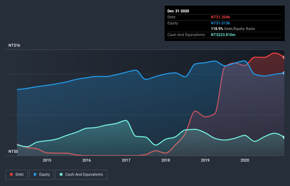The image size is (290, 186).
Task: Click the 2017 x-axis label
Action: pyautogui.click(x=126, y=160)
